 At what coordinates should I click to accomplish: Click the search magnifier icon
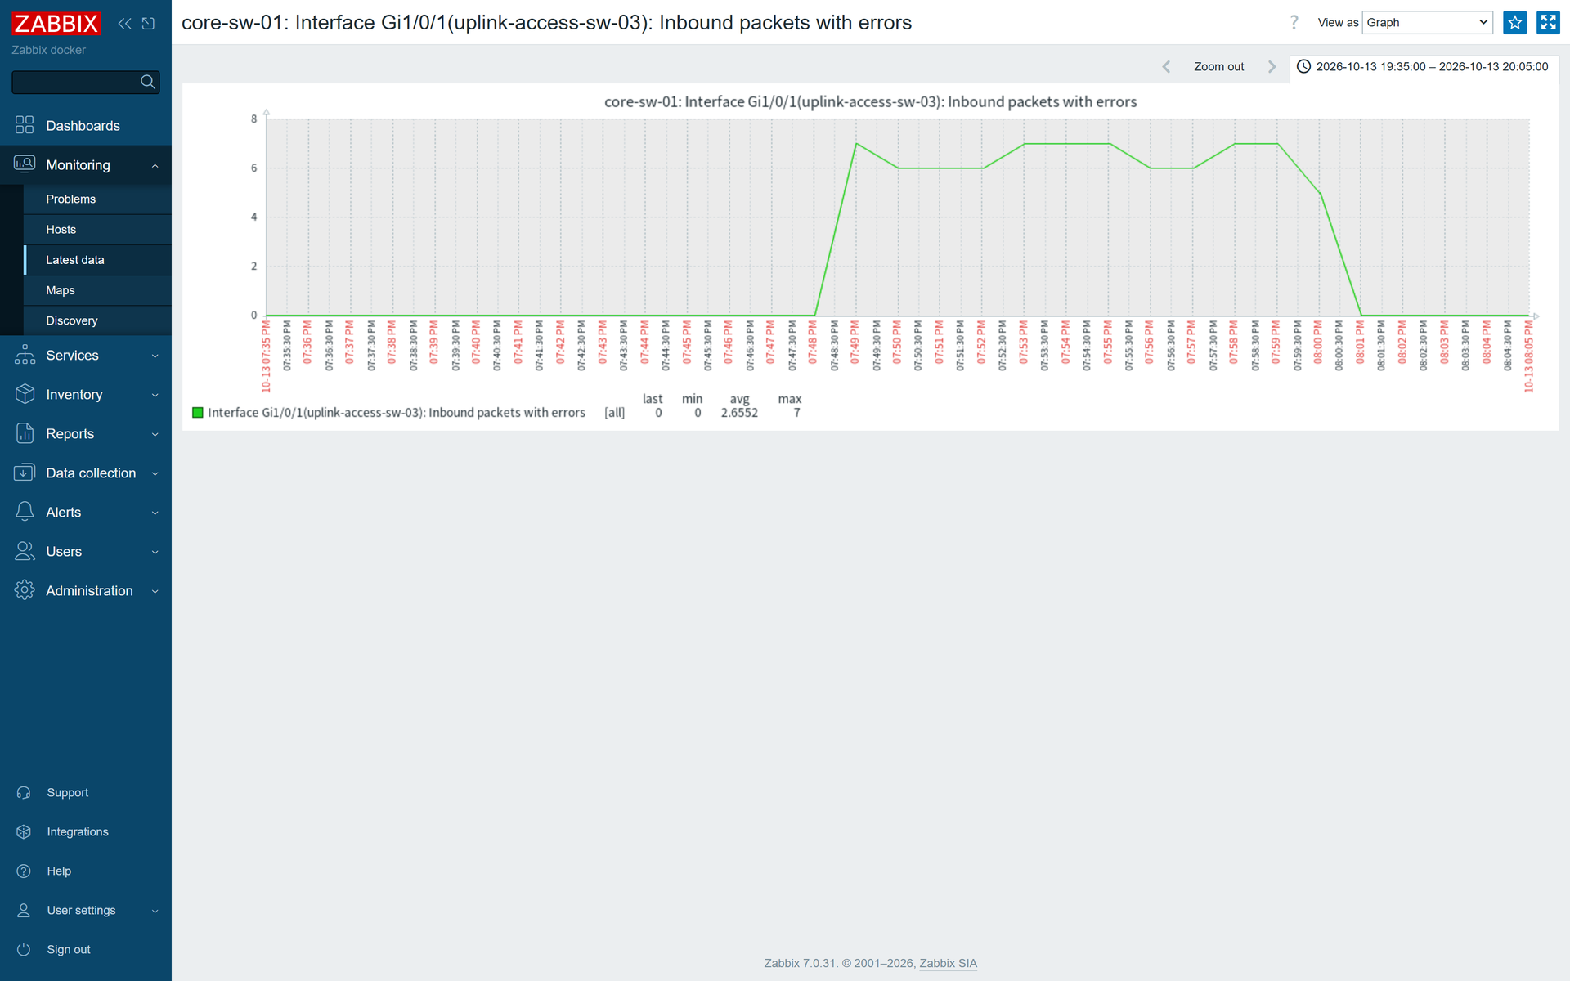pyautogui.click(x=148, y=82)
